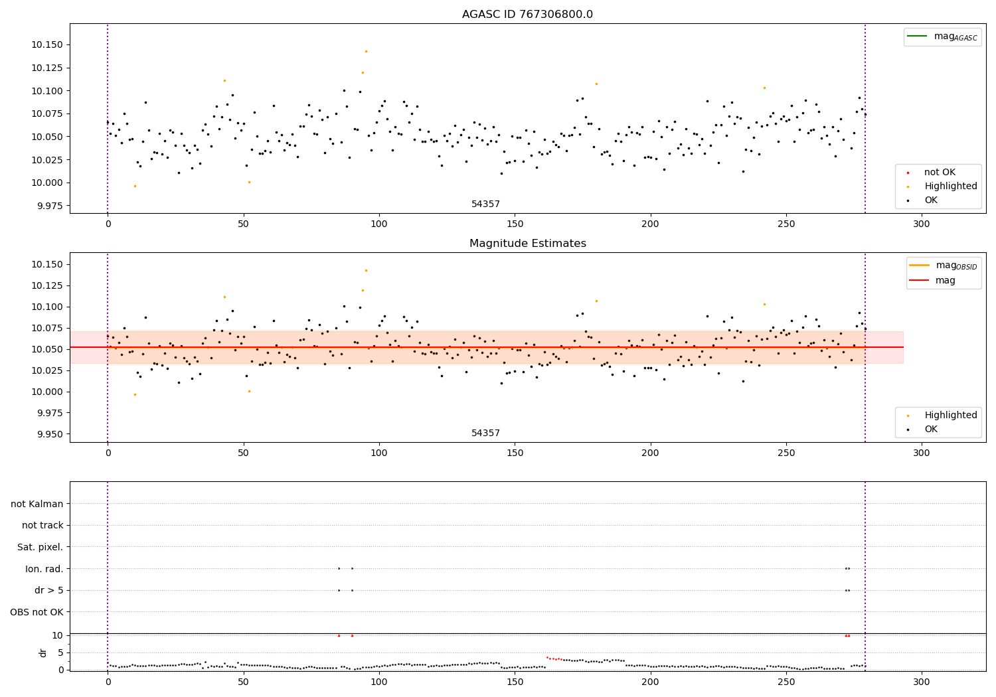This screenshot has height=697, width=996.
Task: Click the orange mag OBSID legend line
Action: [920, 266]
